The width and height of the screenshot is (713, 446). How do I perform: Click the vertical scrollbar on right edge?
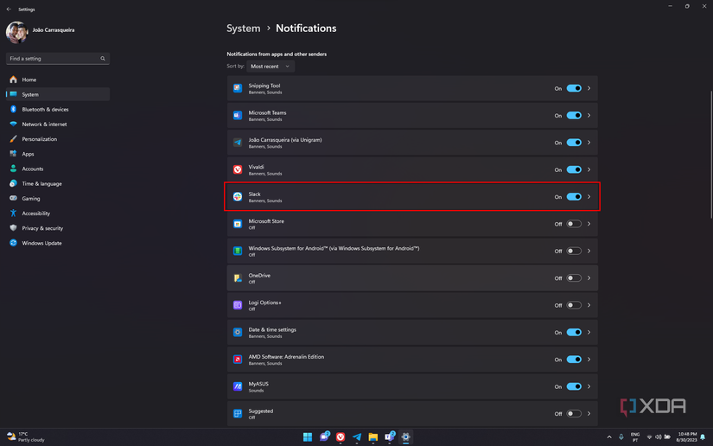click(710, 173)
